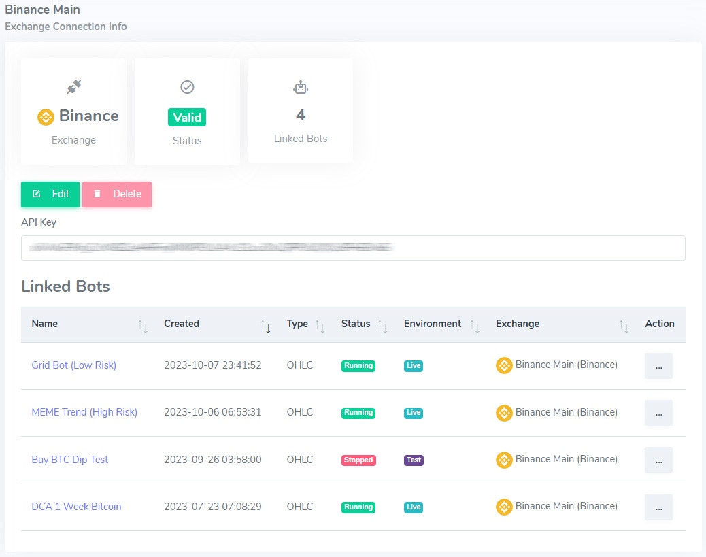This screenshot has height=557, width=706.
Task: Click OHLC type in Grid Bot row
Action: coord(300,365)
